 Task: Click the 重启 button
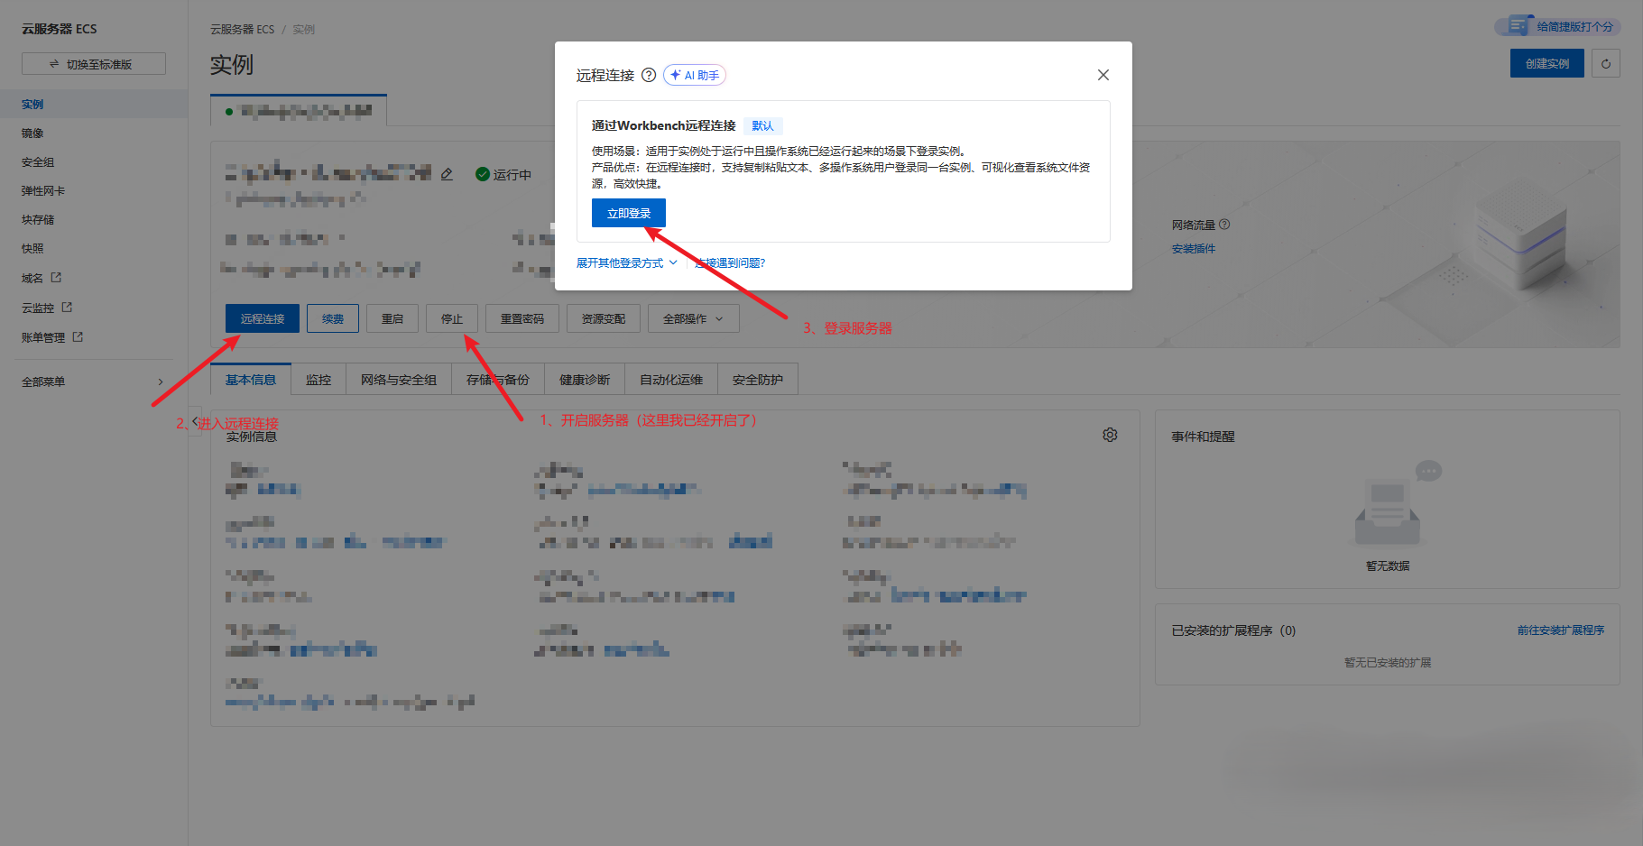click(x=392, y=318)
